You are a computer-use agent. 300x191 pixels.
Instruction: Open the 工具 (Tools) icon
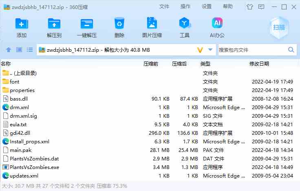tap(184, 23)
